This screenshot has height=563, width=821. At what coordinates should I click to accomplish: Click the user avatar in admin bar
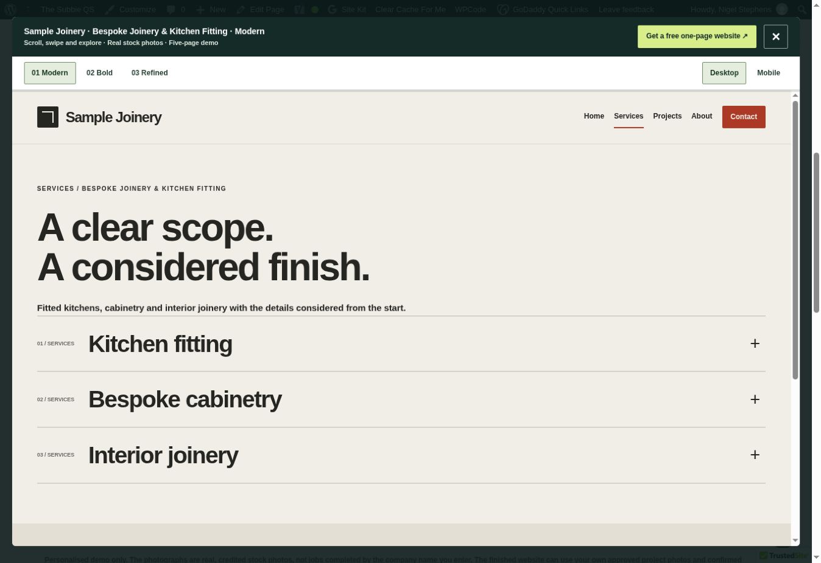pos(782,9)
